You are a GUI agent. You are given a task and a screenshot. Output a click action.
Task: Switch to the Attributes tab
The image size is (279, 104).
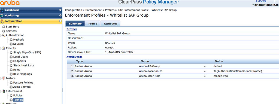pyautogui.click(x=111, y=23)
